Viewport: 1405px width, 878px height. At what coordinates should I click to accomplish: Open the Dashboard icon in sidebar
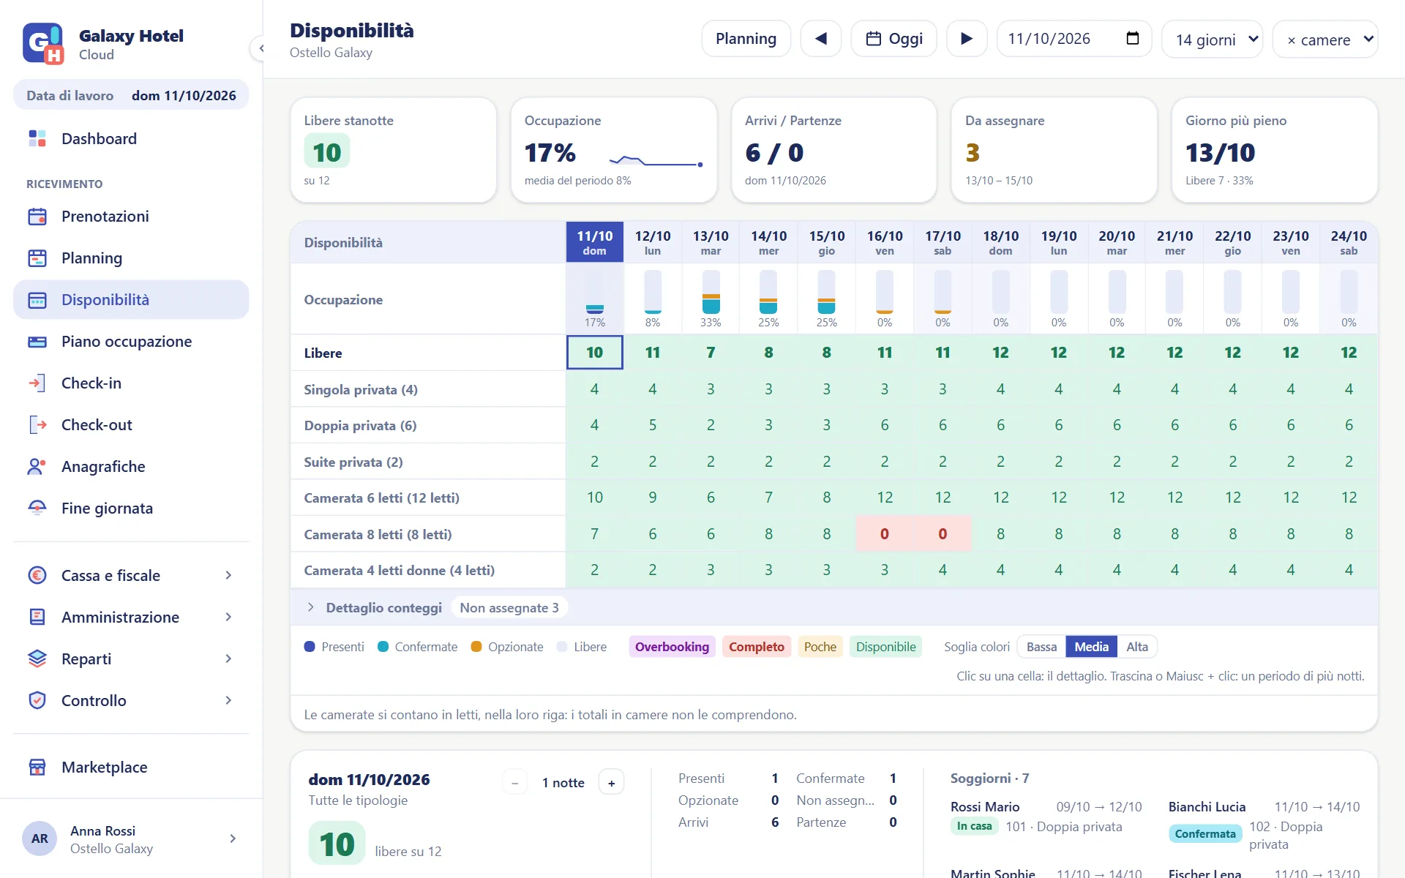click(x=37, y=138)
